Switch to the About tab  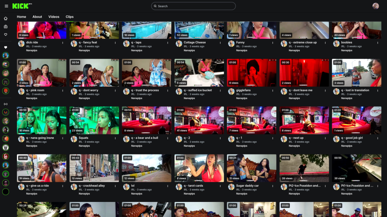[x=37, y=17]
